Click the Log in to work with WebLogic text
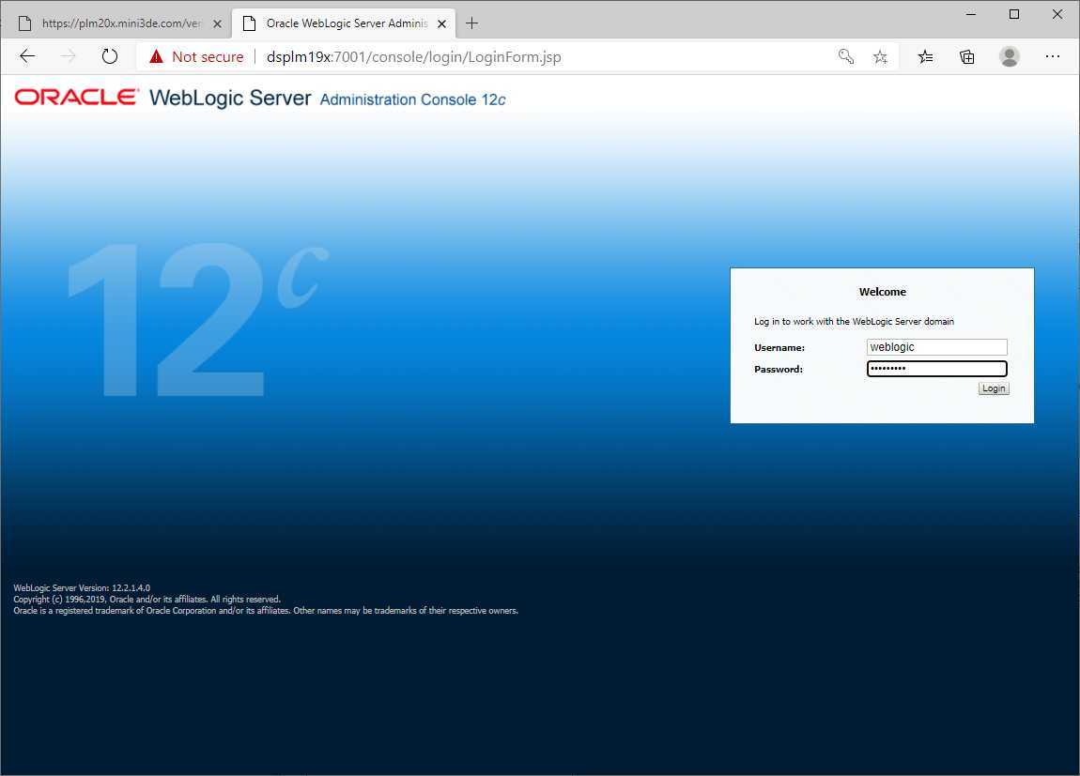 [854, 321]
